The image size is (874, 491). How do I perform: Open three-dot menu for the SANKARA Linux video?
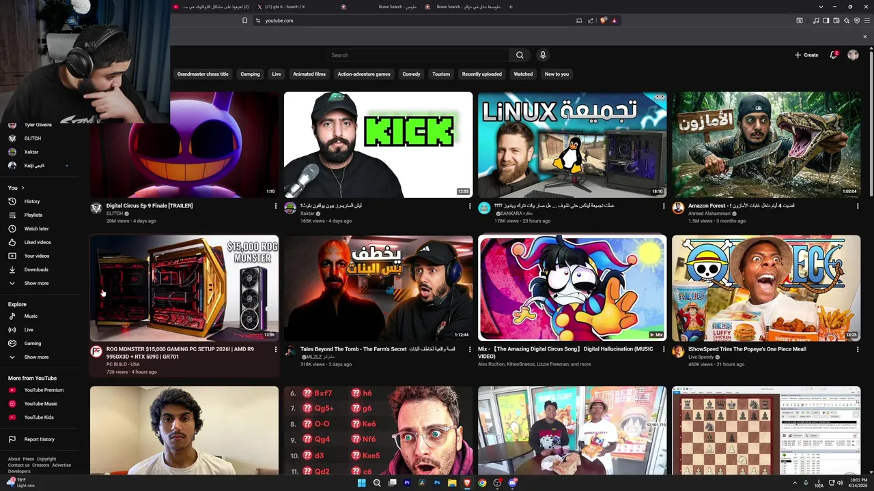pos(664,206)
